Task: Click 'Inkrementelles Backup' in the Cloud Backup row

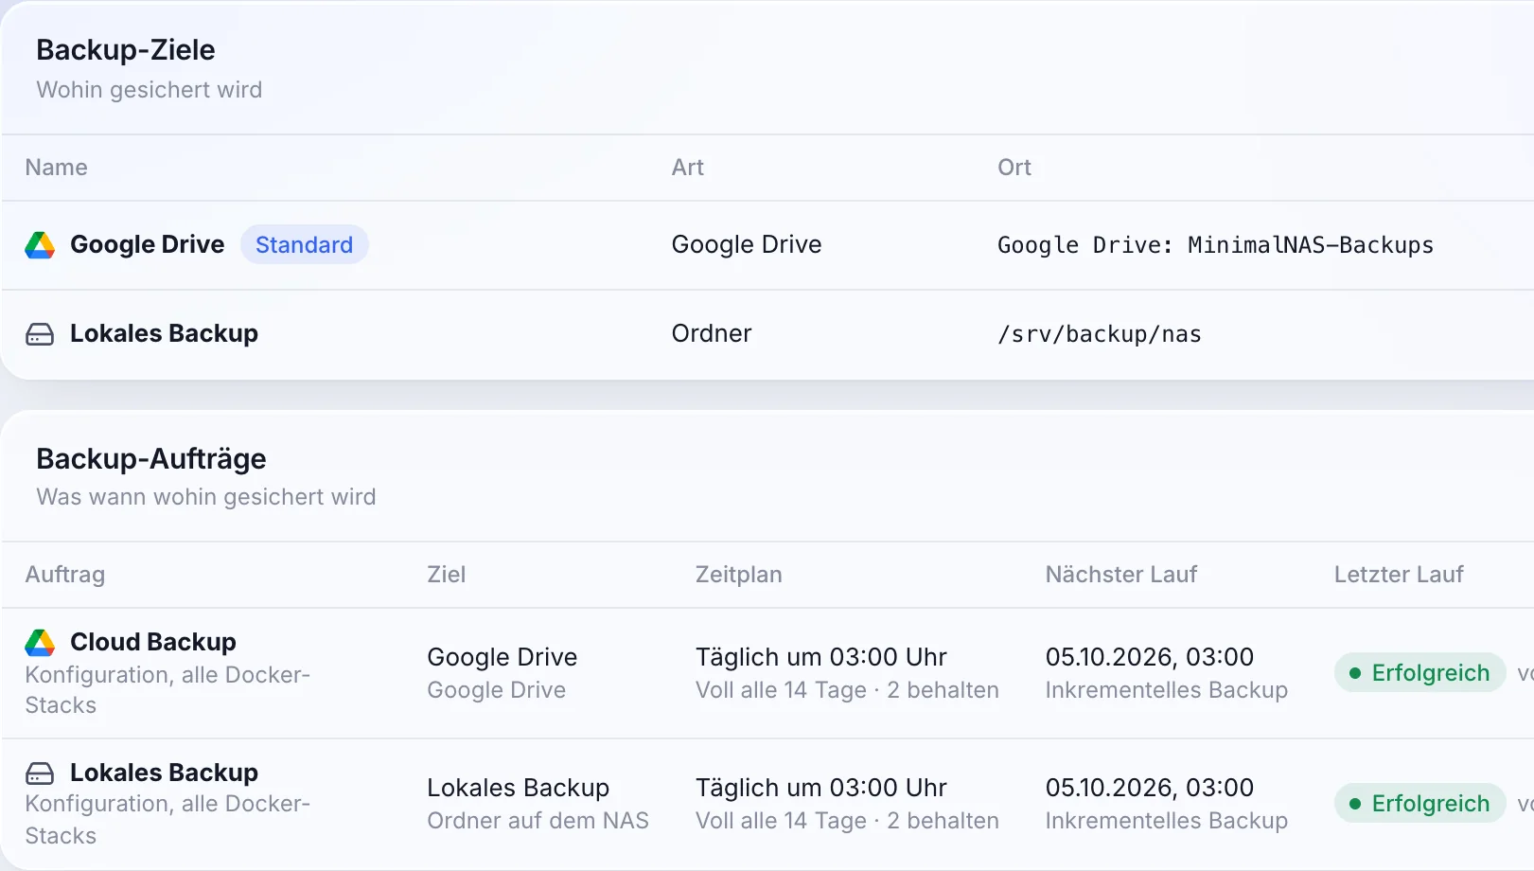Action: pos(1167,690)
